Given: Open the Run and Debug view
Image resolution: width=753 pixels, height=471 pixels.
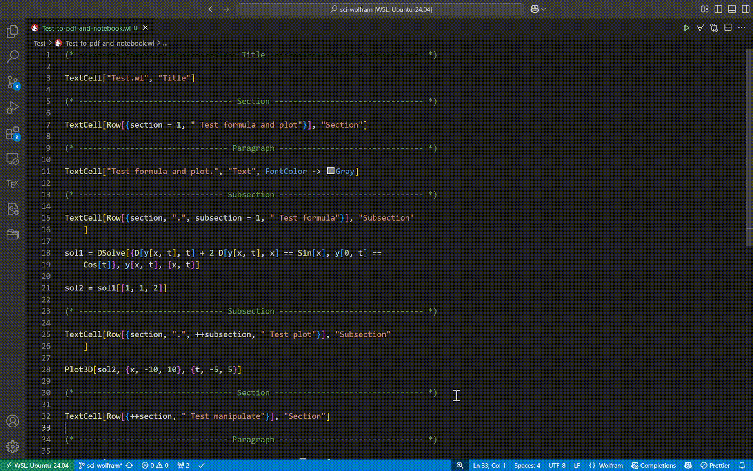Looking at the screenshot, I should (13, 108).
